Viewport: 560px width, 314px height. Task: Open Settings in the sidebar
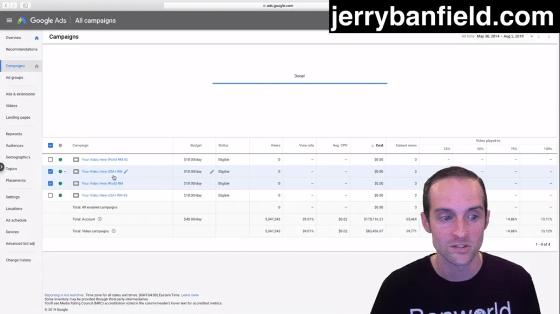pyautogui.click(x=13, y=197)
